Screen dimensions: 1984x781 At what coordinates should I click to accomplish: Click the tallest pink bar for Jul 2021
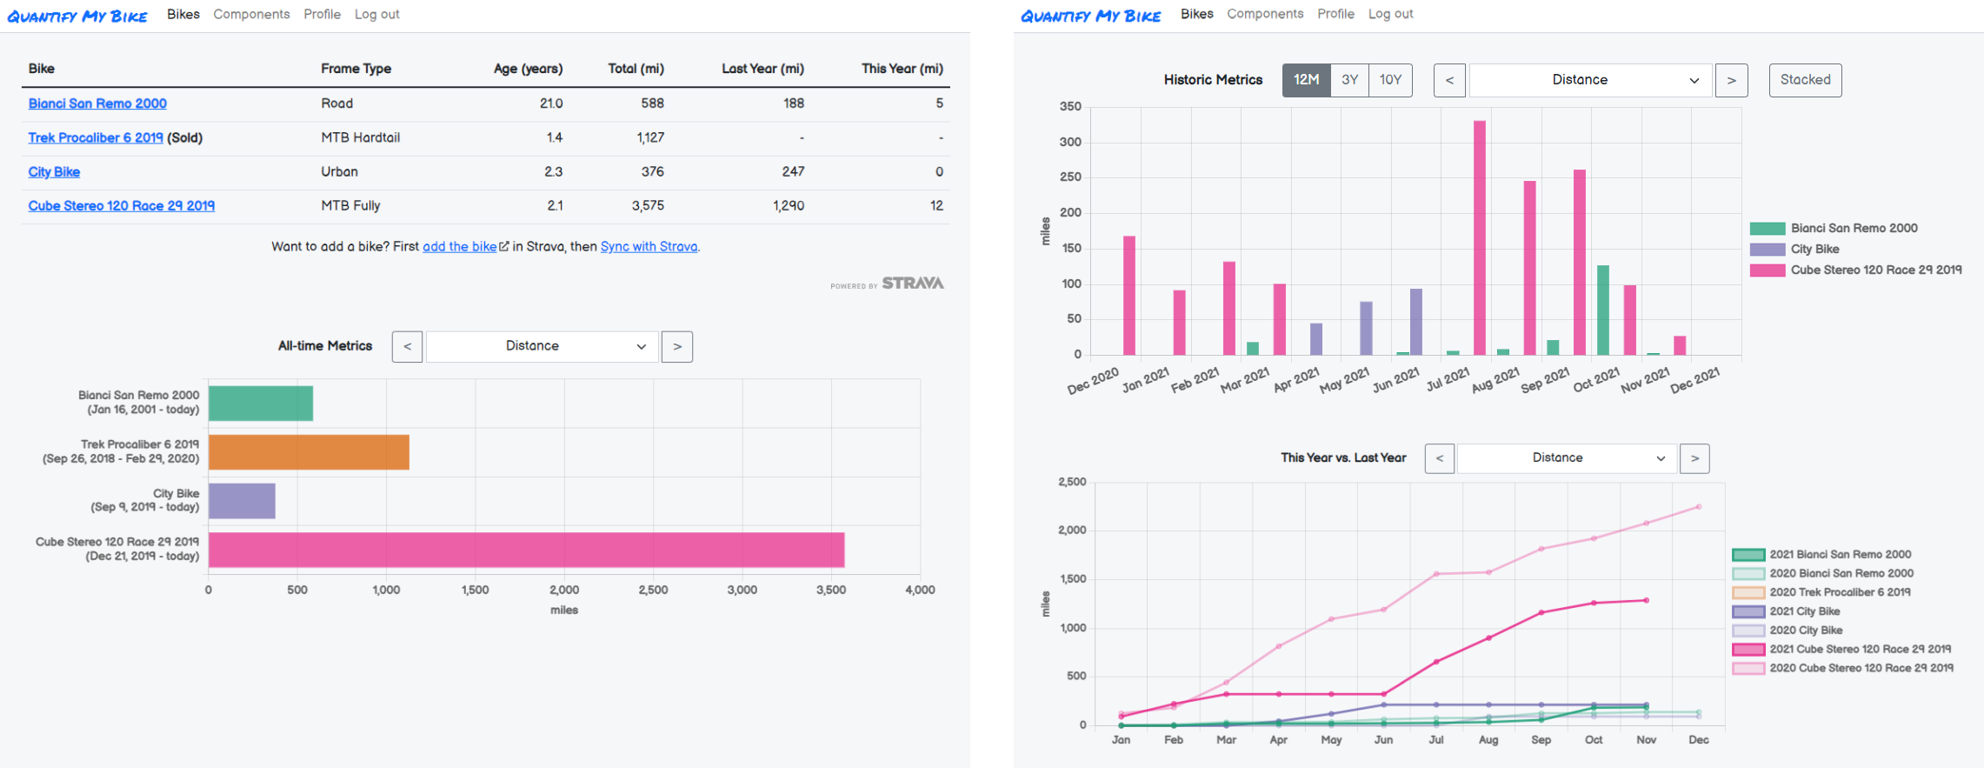tap(1480, 237)
